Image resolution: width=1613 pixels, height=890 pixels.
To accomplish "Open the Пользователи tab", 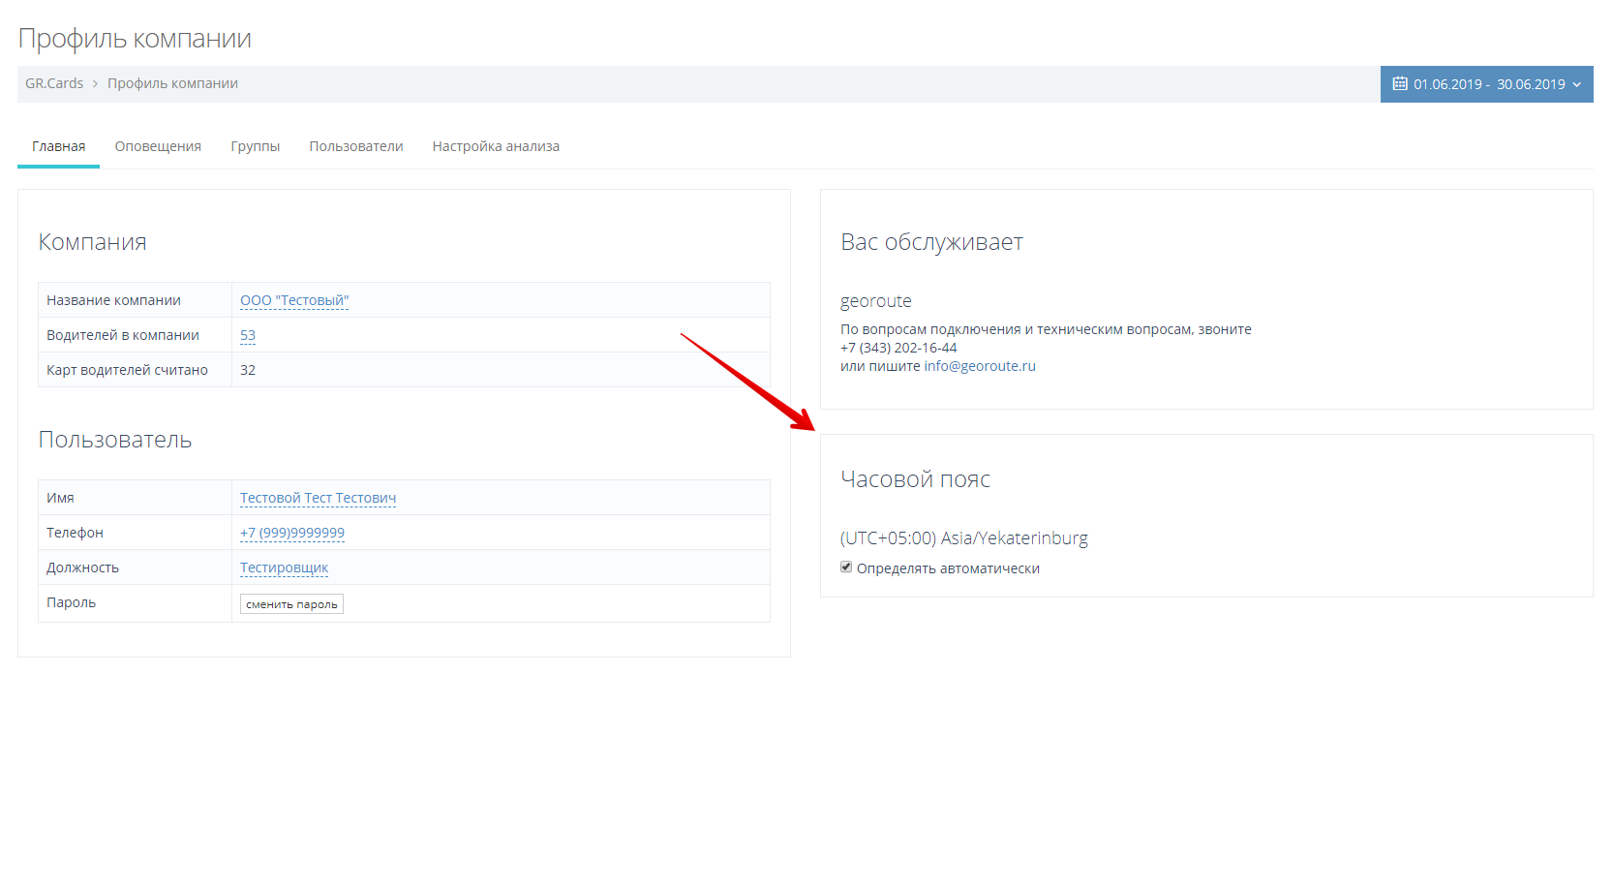I will (x=355, y=146).
